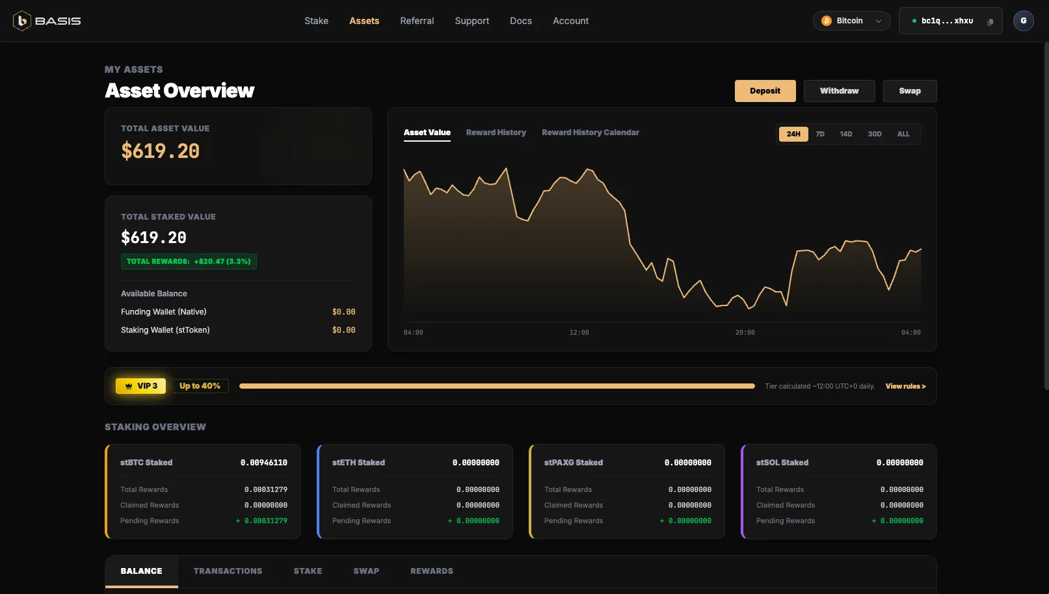Click the Tier calculated ~12:00 UTC+0 note
Viewport: 1049px width, 594px height.
coord(819,386)
